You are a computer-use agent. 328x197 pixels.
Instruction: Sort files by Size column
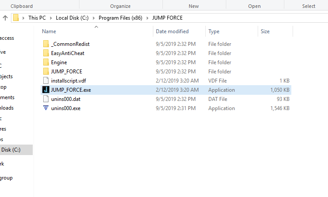coord(265,31)
